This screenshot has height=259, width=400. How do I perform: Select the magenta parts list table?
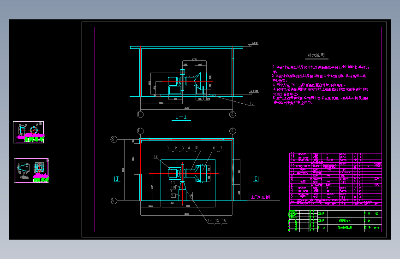335,179
